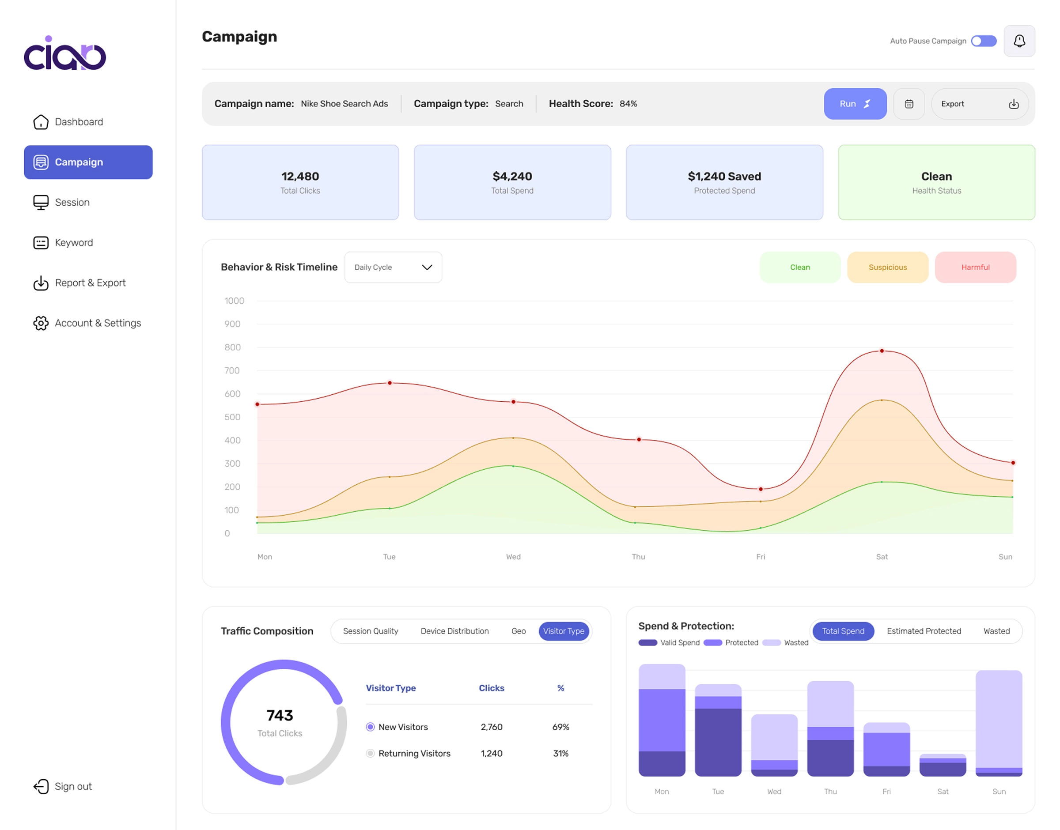The image size is (1060, 830).
Task: Toggle the Auto Pause Campaign switch
Action: tap(984, 41)
